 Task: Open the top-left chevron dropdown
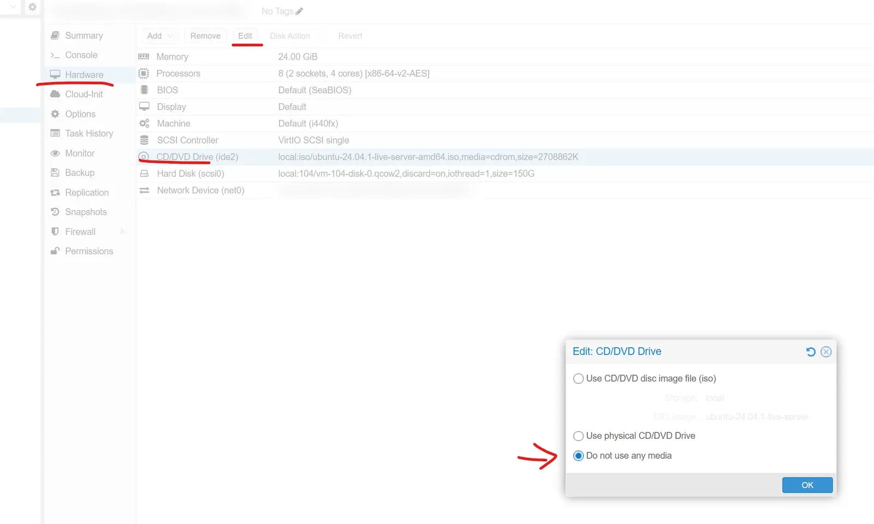tap(13, 7)
